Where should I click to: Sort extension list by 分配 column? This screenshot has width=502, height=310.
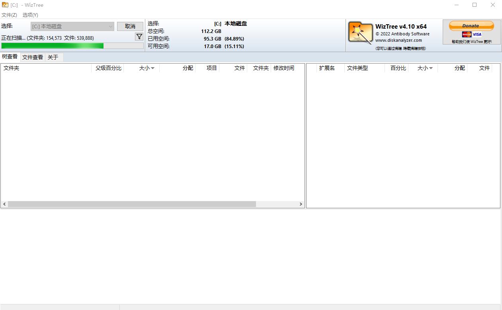pyautogui.click(x=453, y=68)
